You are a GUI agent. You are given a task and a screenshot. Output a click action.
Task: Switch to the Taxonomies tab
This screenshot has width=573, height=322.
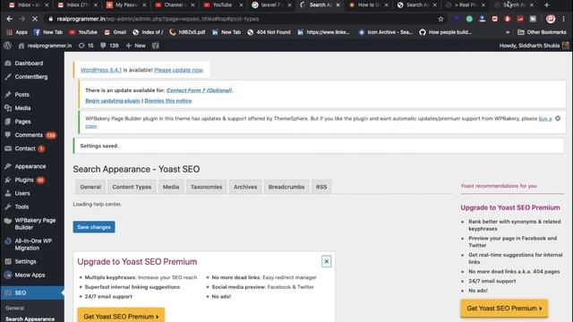point(206,187)
